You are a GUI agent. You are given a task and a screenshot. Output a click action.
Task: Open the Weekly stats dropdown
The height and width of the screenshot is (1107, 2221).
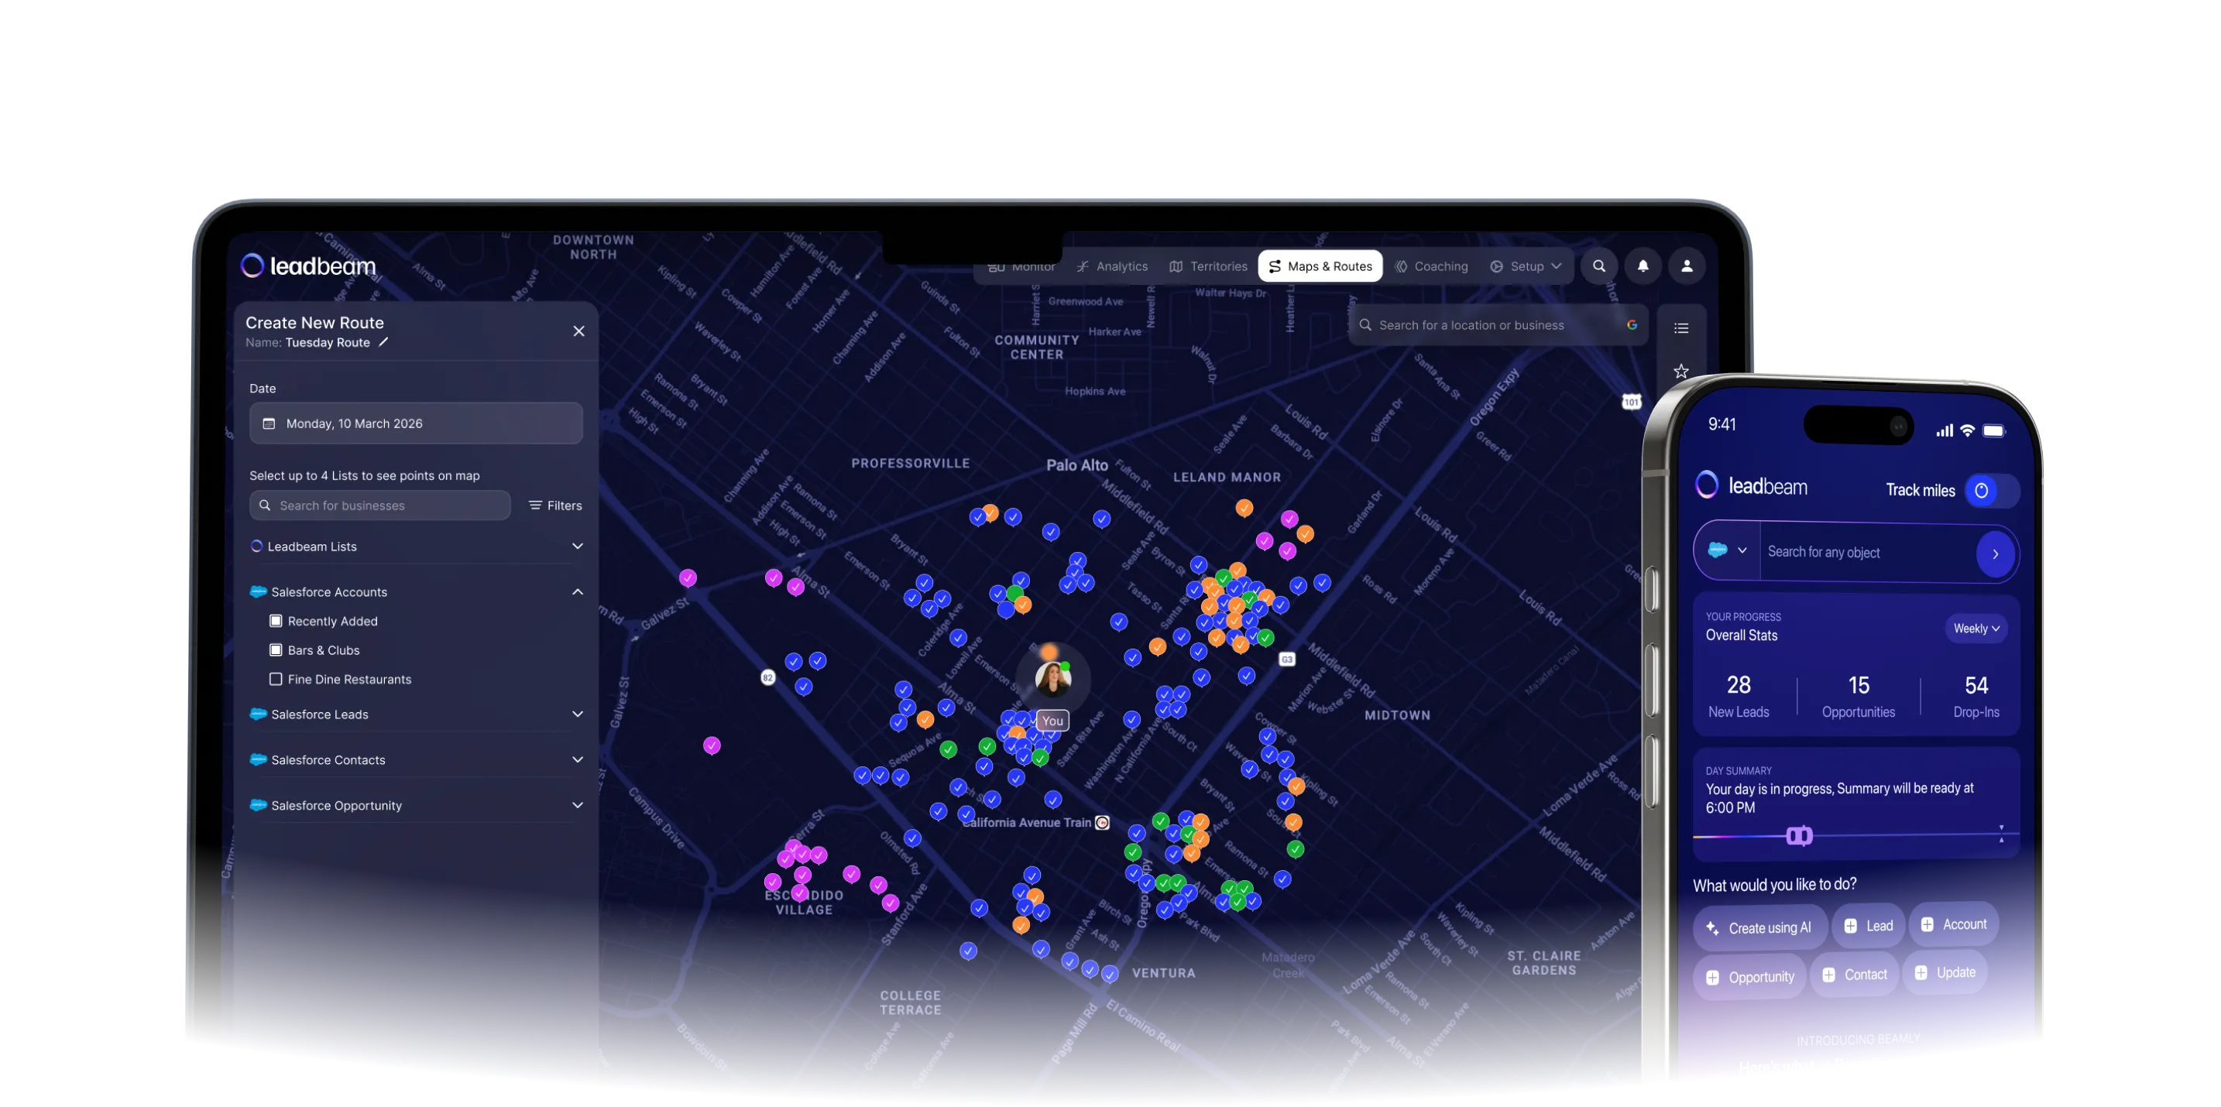click(1976, 629)
